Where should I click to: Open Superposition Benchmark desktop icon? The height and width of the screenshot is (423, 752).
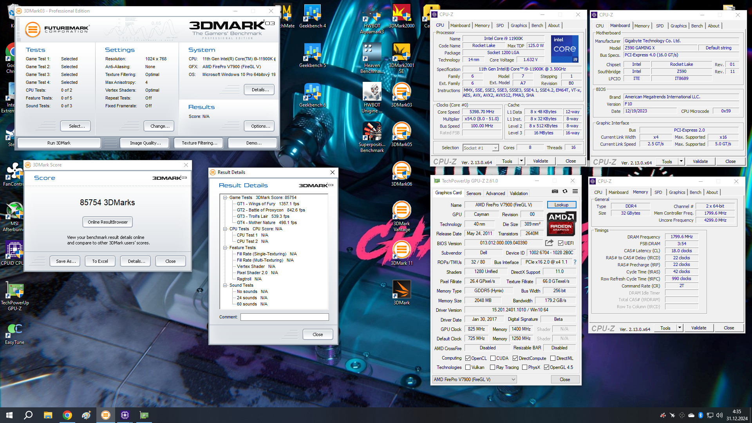(x=372, y=138)
